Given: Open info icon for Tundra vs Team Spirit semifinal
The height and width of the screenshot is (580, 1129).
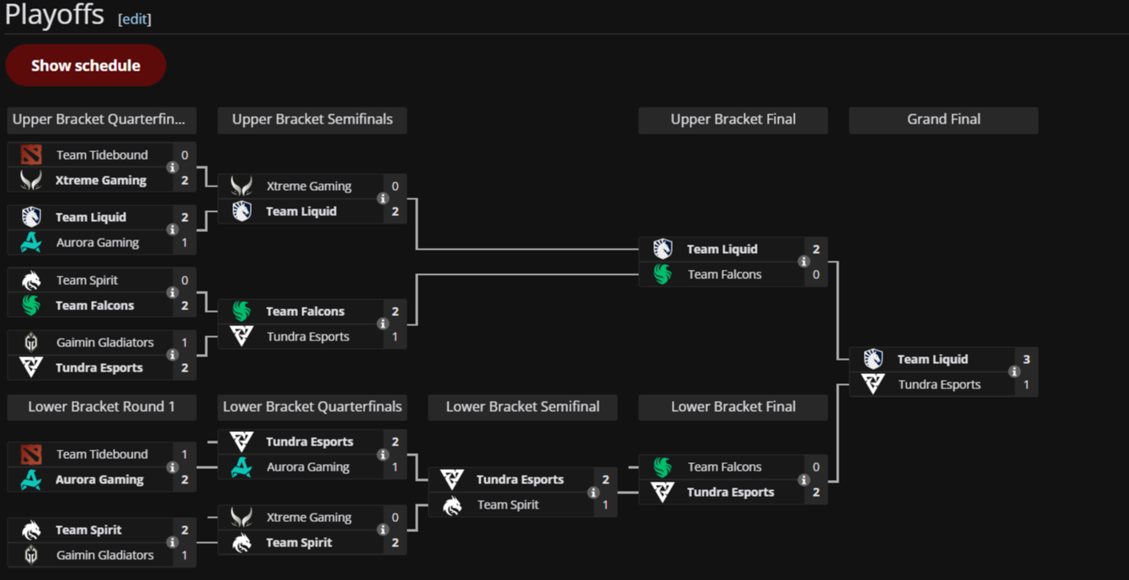Looking at the screenshot, I should pos(594,492).
